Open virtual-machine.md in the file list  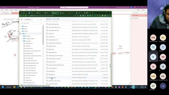[x=53, y=84]
